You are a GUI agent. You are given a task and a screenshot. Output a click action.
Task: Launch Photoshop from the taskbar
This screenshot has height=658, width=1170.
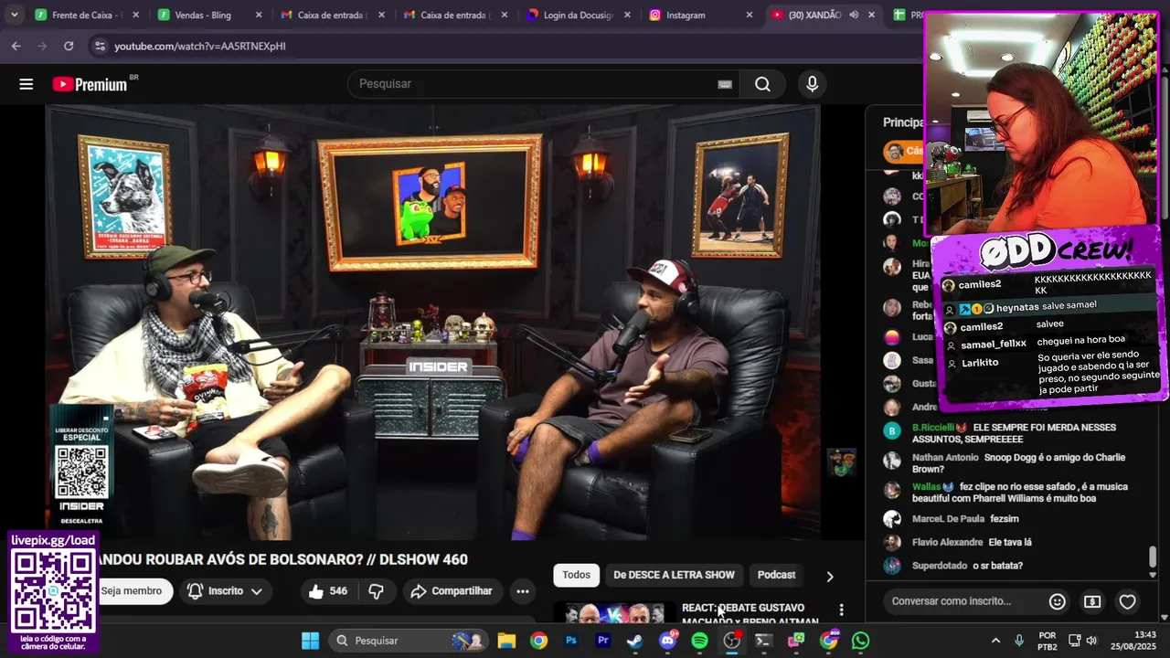pyautogui.click(x=571, y=641)
